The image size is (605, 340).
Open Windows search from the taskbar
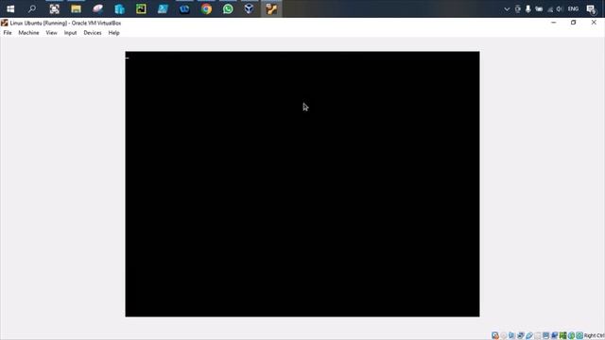pos(32,8)
